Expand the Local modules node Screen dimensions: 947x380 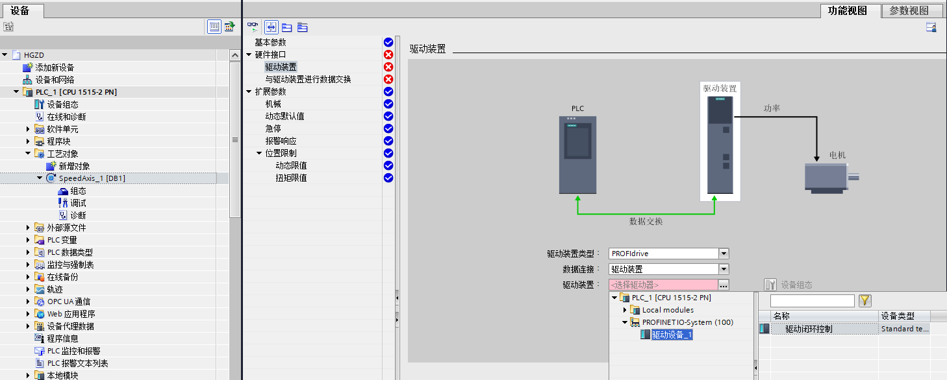[x=624, y=309]
